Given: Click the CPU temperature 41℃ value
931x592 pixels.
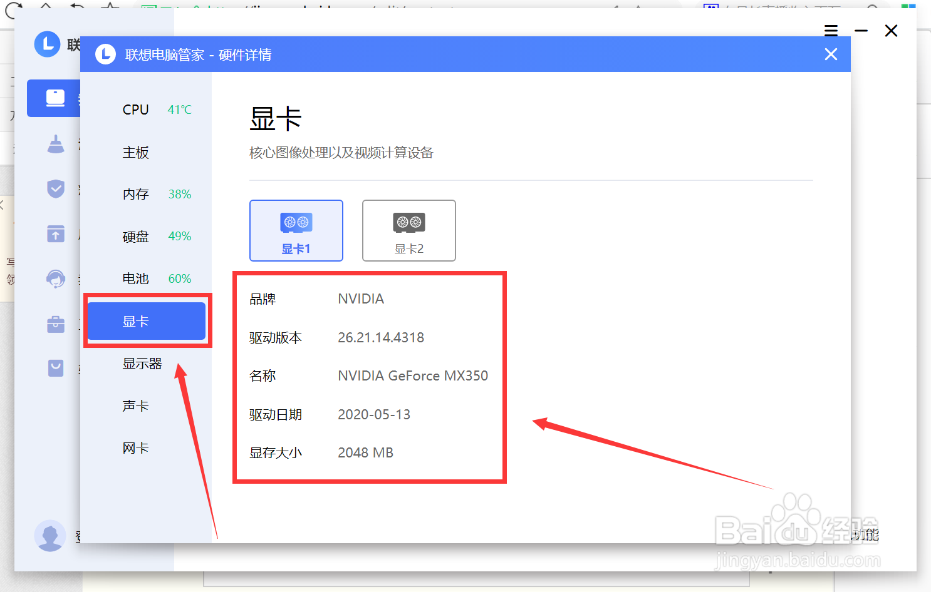Looking at the screenshot, I should pyautogui.click(x=180, y=110).
